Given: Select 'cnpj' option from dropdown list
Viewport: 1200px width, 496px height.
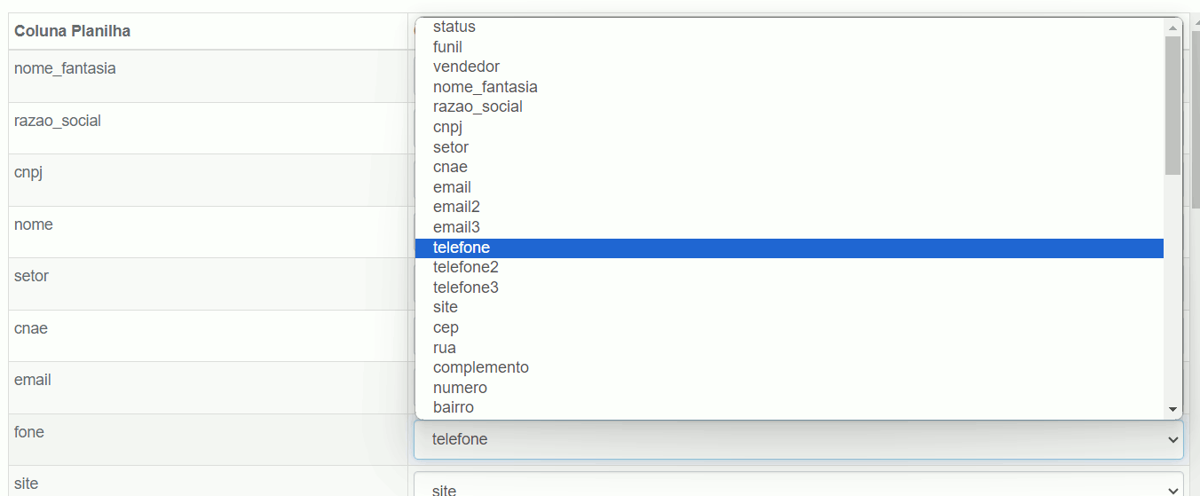Looking at the screenshot, I should coord(789,127).
